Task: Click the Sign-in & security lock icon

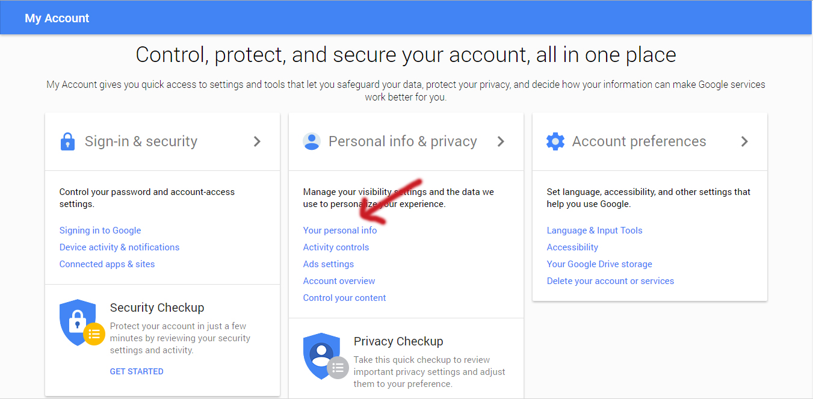Action: coord(68,141)
